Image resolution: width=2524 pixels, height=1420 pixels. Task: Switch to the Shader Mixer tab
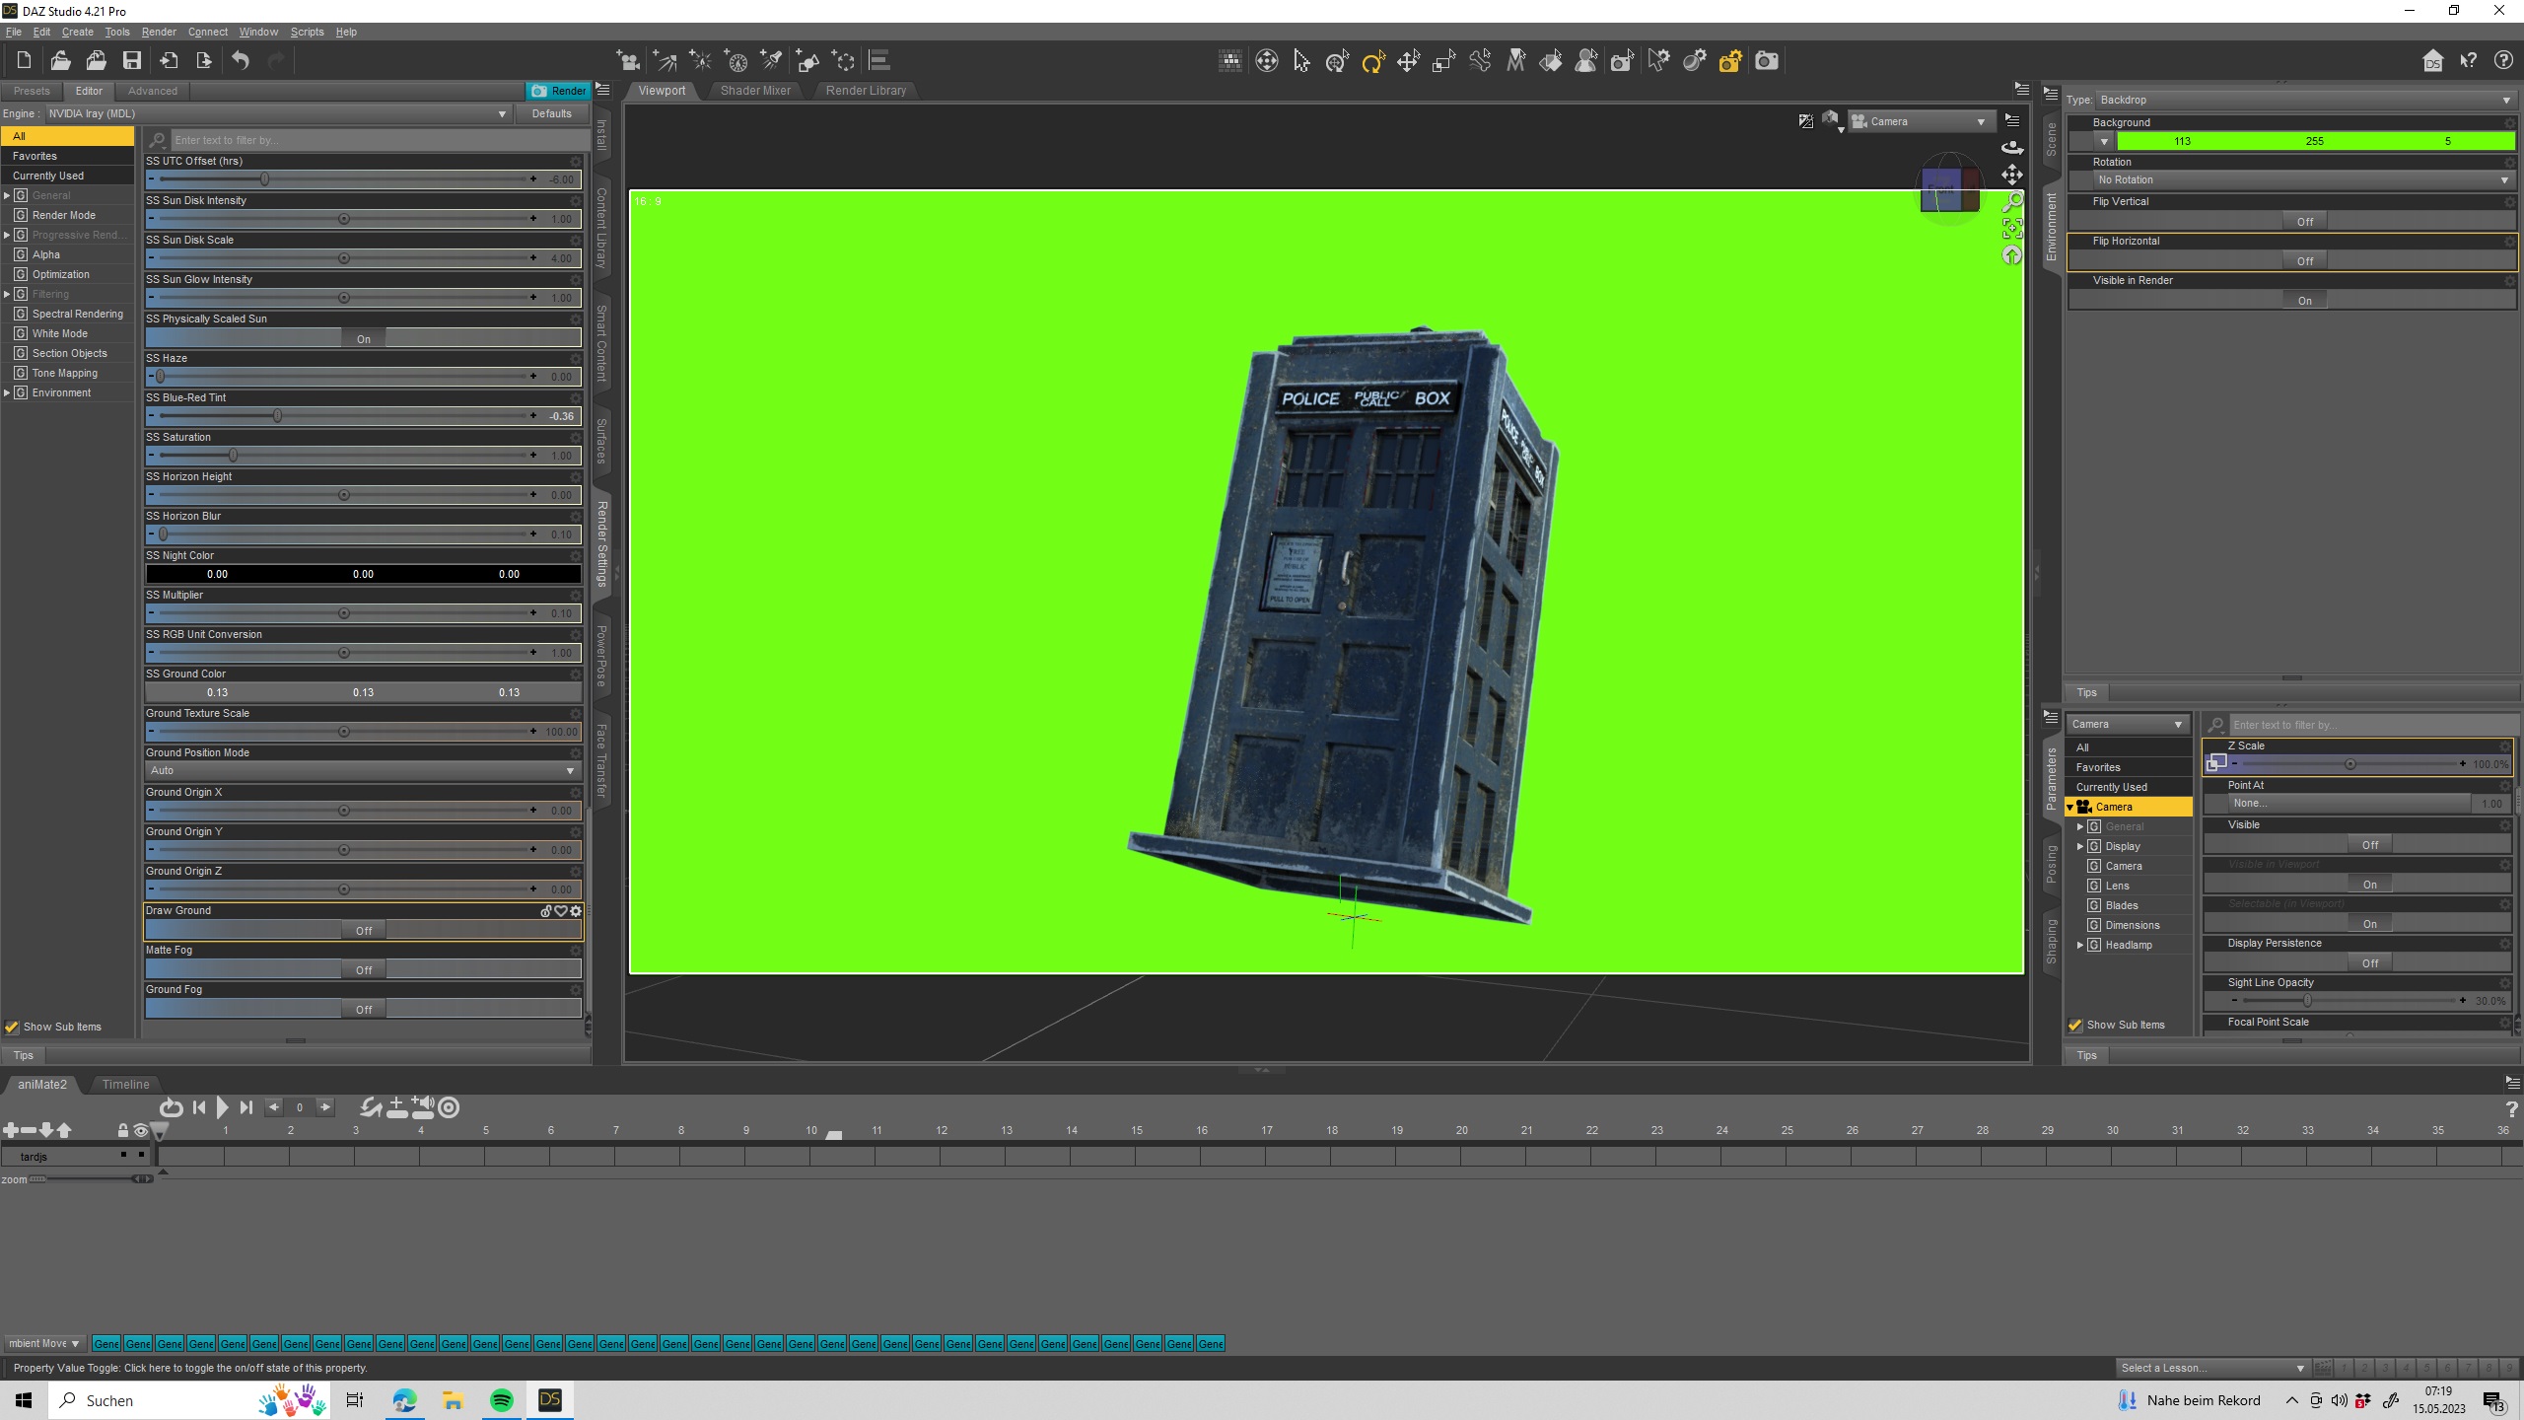click(755, 90)
